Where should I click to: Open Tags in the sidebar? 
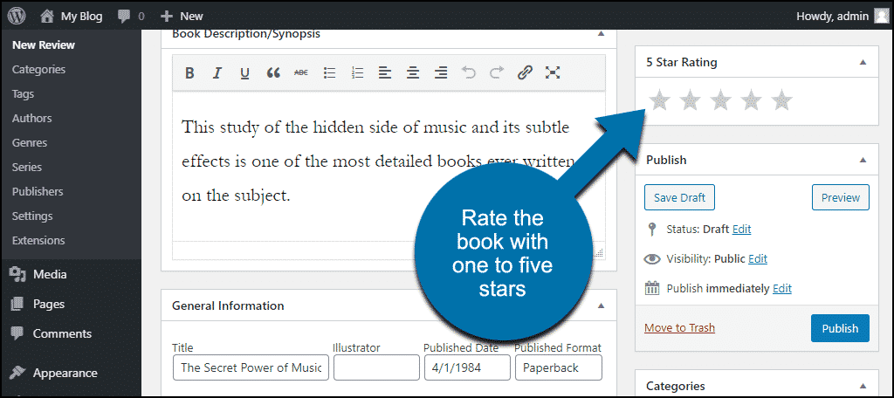click(x=23, y=94)
